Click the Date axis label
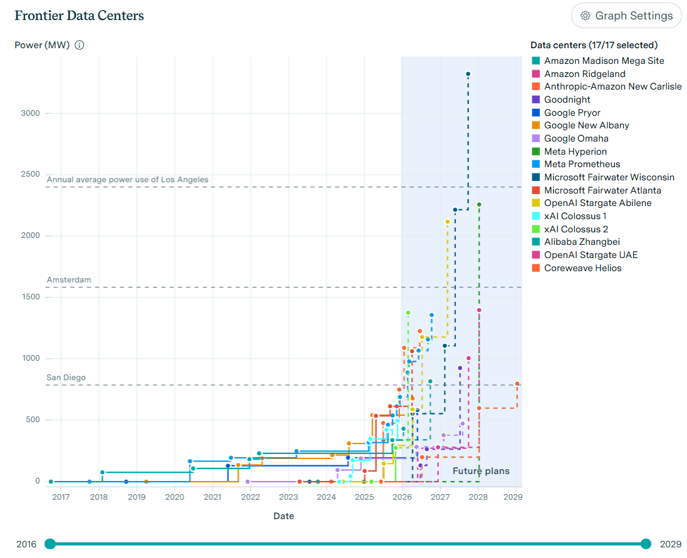This screenshot has width=687, height=558. [284, 516]
